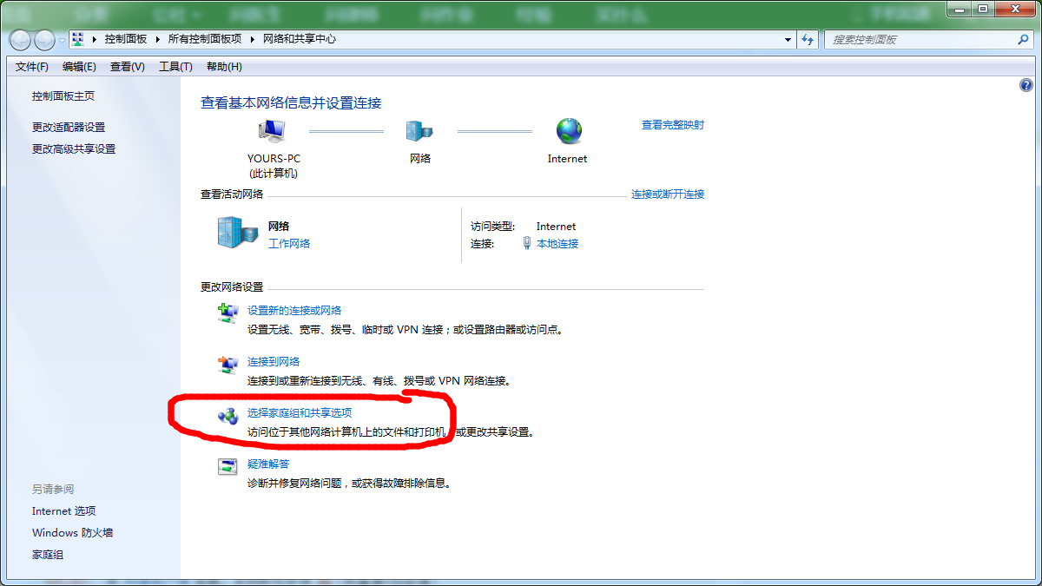The height and width of the screenshot is (586, 1042).
Task: Open the 查看完整映射 link
Action: point(673,125)
